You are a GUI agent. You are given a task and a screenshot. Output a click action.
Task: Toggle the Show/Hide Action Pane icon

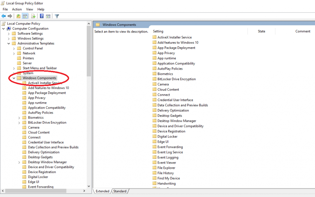pos(48,16)
